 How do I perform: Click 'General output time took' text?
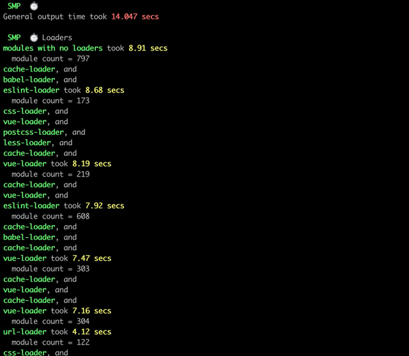coord(55,17)
